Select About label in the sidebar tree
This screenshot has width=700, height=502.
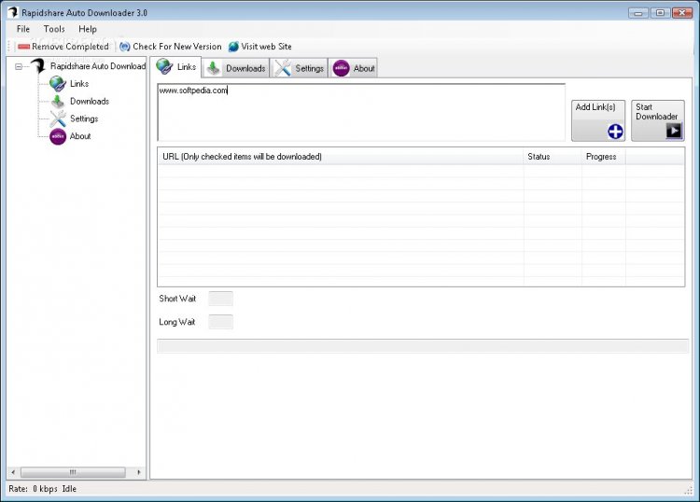pyautogui.click(x=80, y=136)
